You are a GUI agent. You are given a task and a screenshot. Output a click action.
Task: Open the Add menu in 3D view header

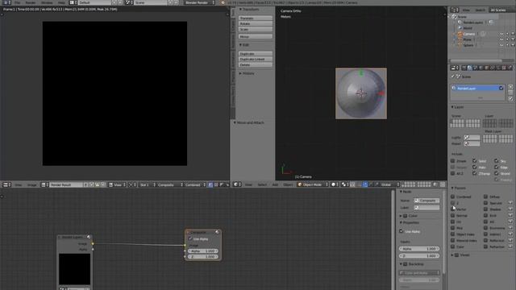click(275, 184)
